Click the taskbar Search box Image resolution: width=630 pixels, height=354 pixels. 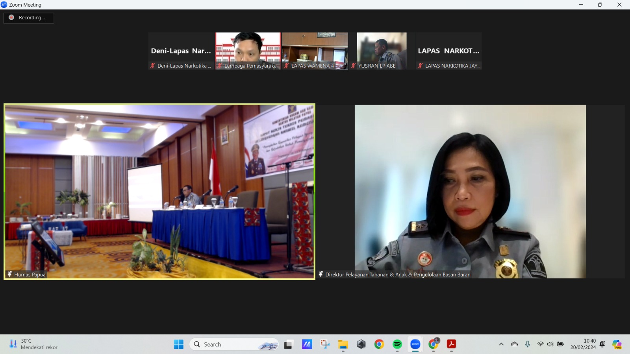tap(234, 345)
